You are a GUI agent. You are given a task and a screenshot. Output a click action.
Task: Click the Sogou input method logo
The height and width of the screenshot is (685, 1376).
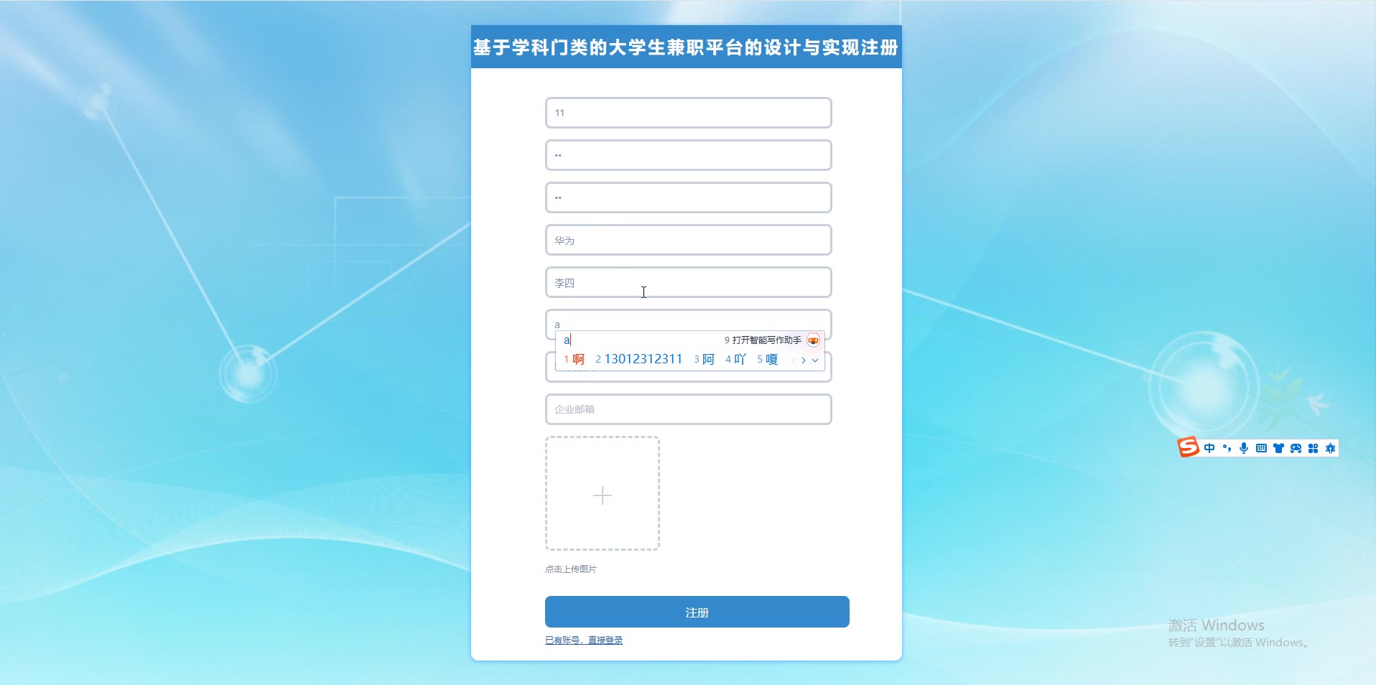[x=1189, y=447]
